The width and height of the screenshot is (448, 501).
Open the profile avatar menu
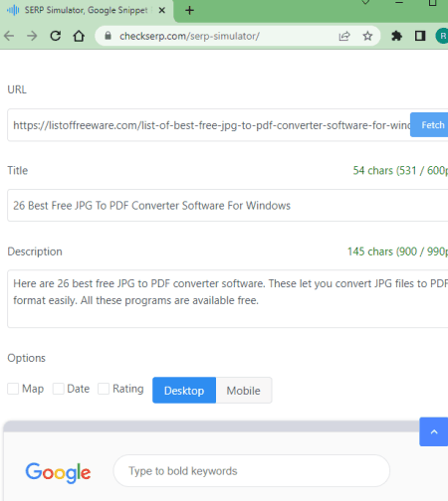tap(442, 36)
